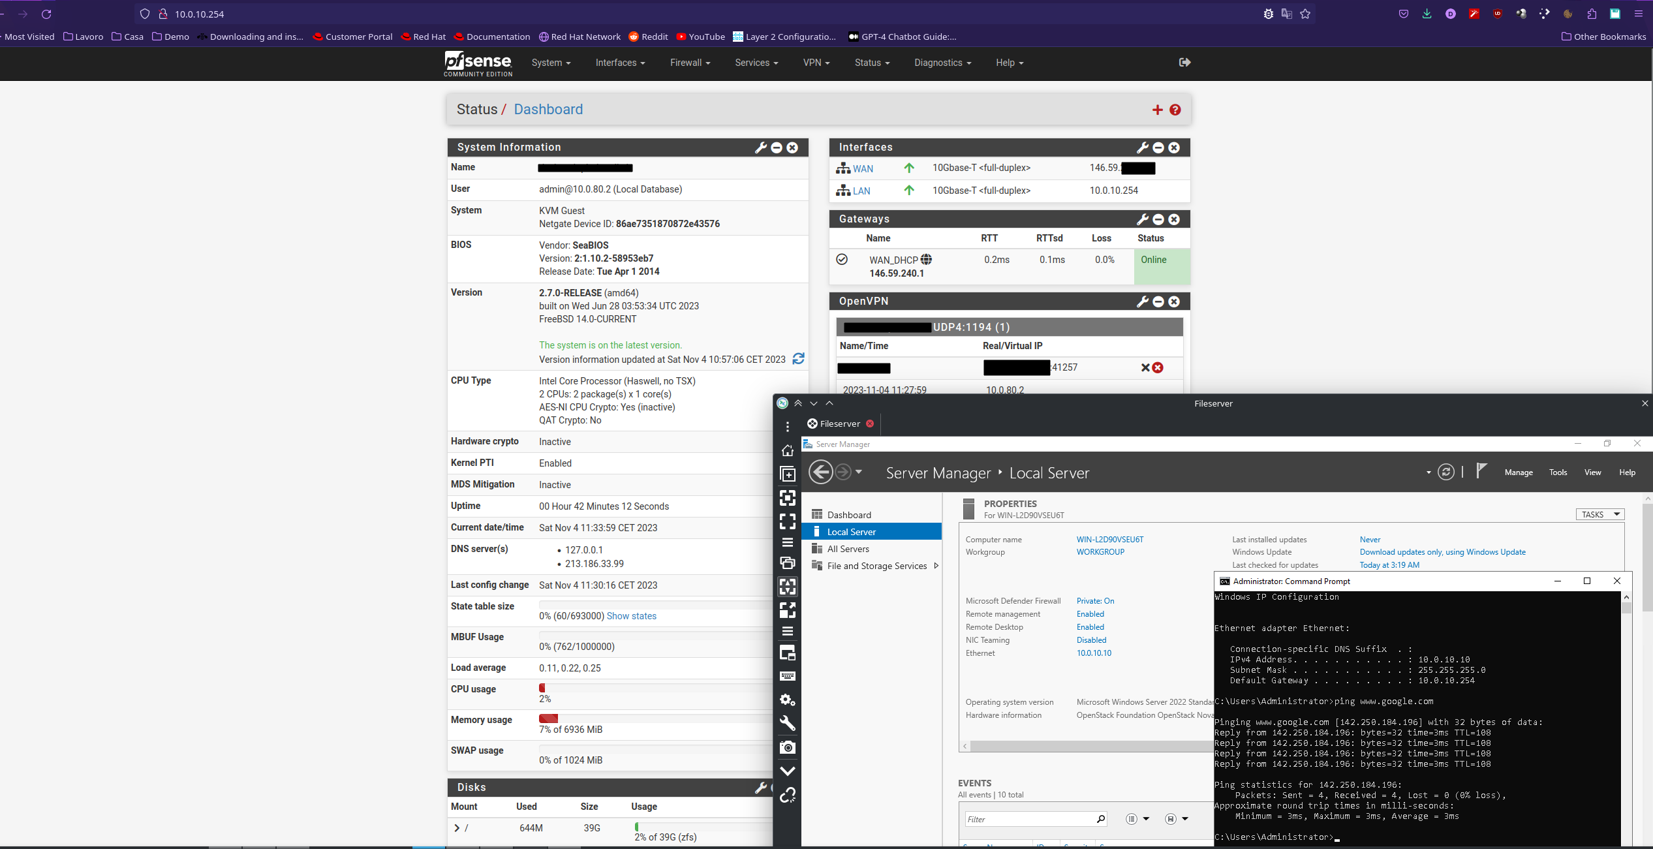Open the TASKS dropdown in Properties
The image size is (1653, 849).
tap(1599, 514)
